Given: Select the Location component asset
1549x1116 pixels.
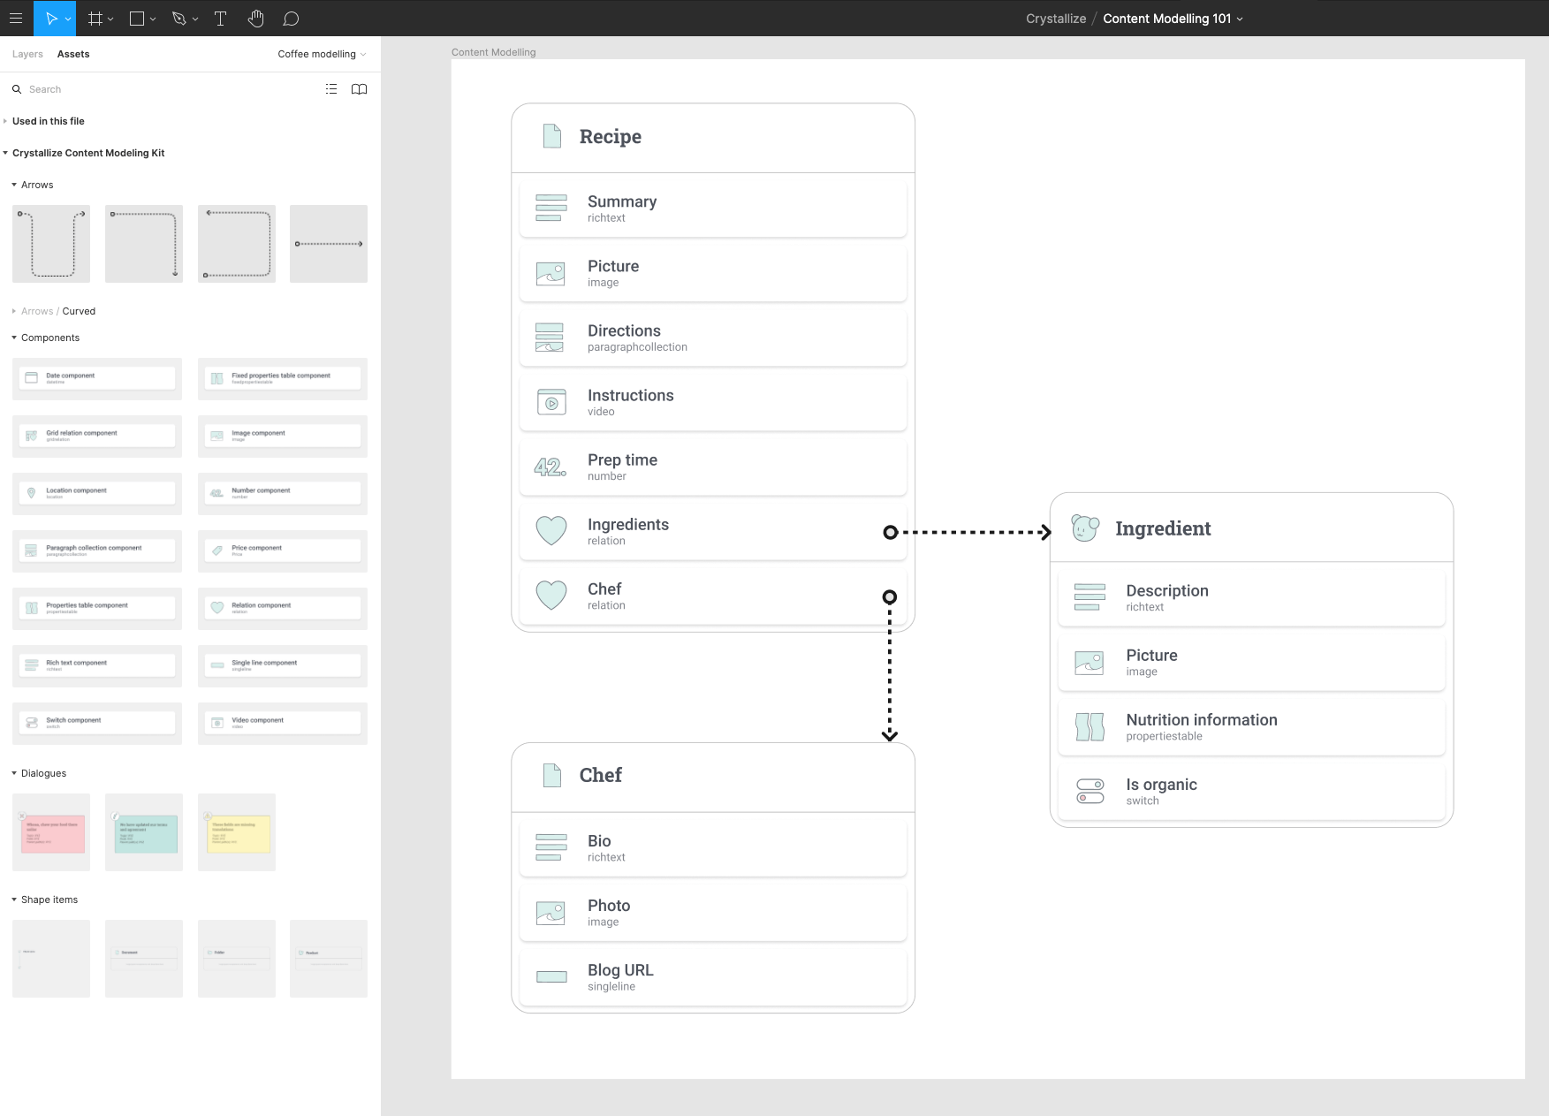Looking at the screenshot, I should 97,493.
